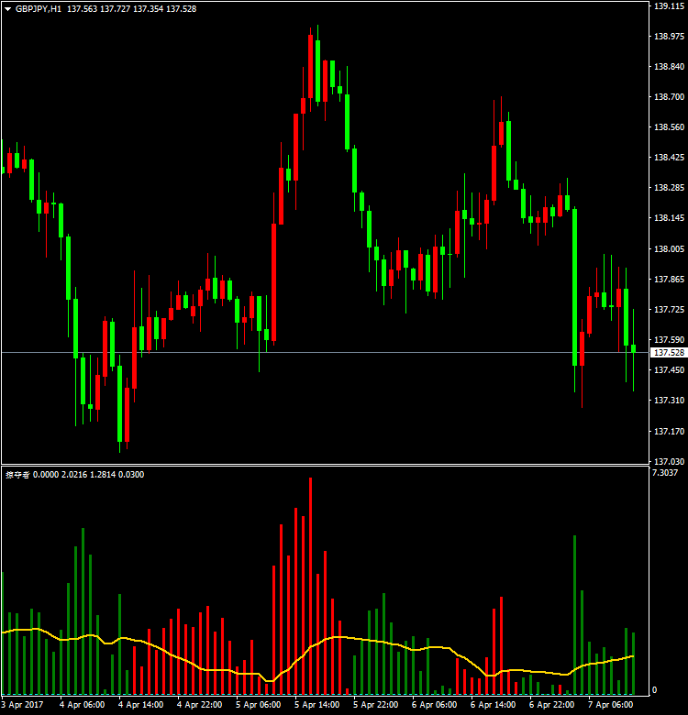The height and width of the screenshot is (715, 688).
Task: Click time axis label 7 Apr 06:00
Action: pos(610,705)
